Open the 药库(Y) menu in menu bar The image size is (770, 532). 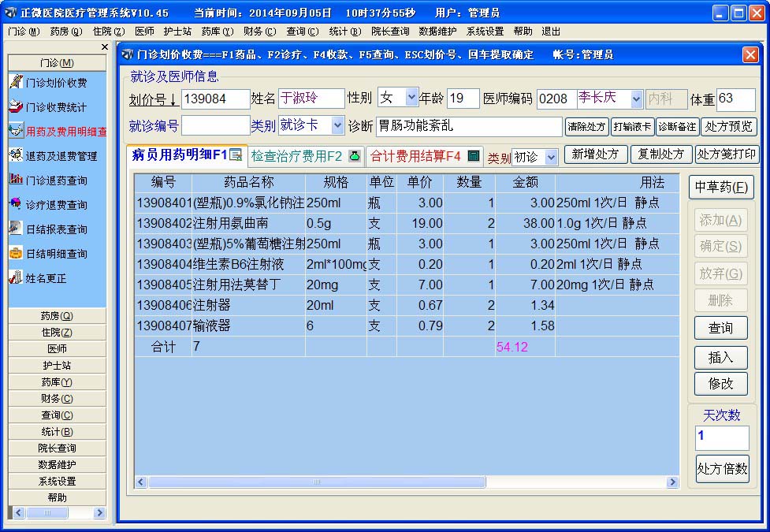click(x=217, y=32)
